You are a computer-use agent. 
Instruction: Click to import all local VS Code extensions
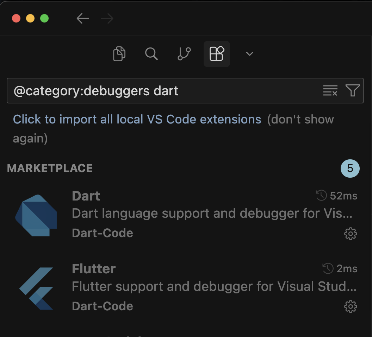click(137, 119)
